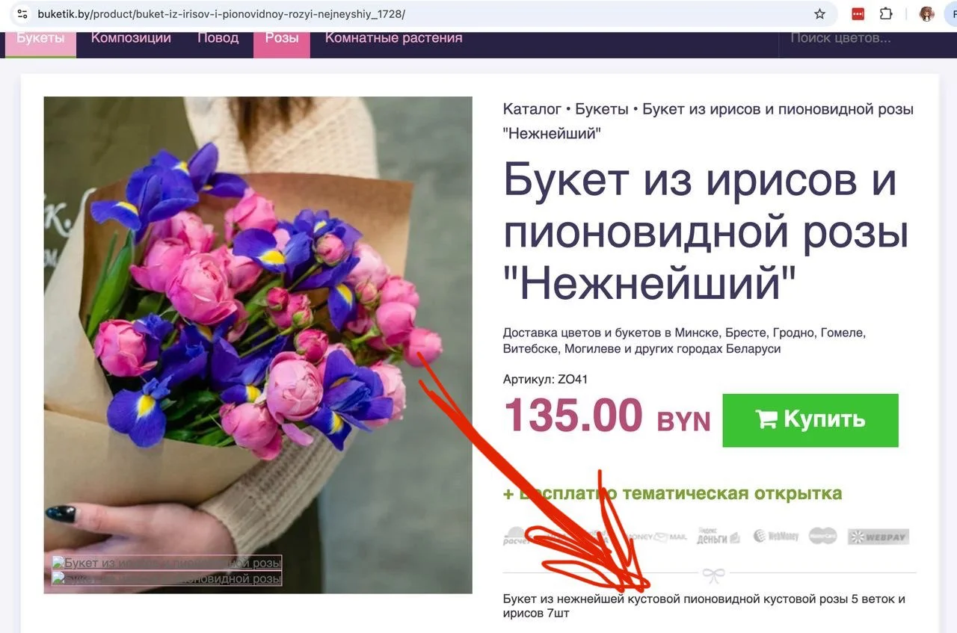Click the Pony Mail payment logo
The image size is (957, 633).
(x=658, y=537)
